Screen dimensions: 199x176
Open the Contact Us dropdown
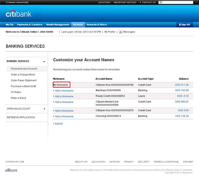(148, 2)
